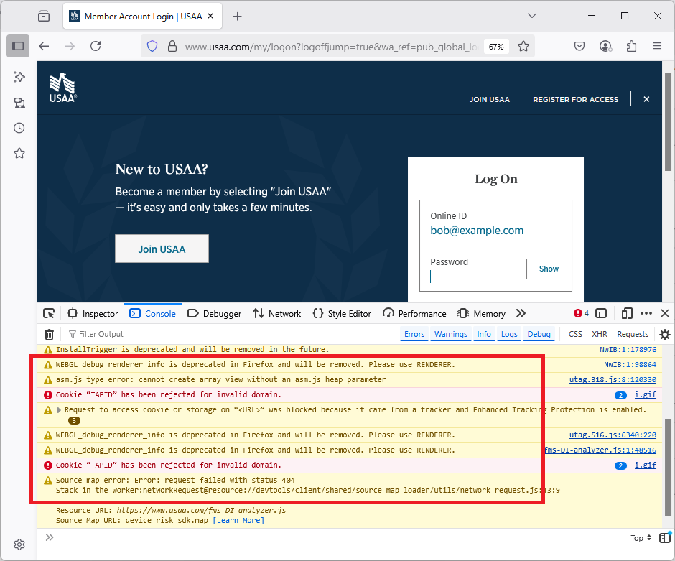Reload the current page
This screenshot has width=675, height=561.
click(96, 46)
